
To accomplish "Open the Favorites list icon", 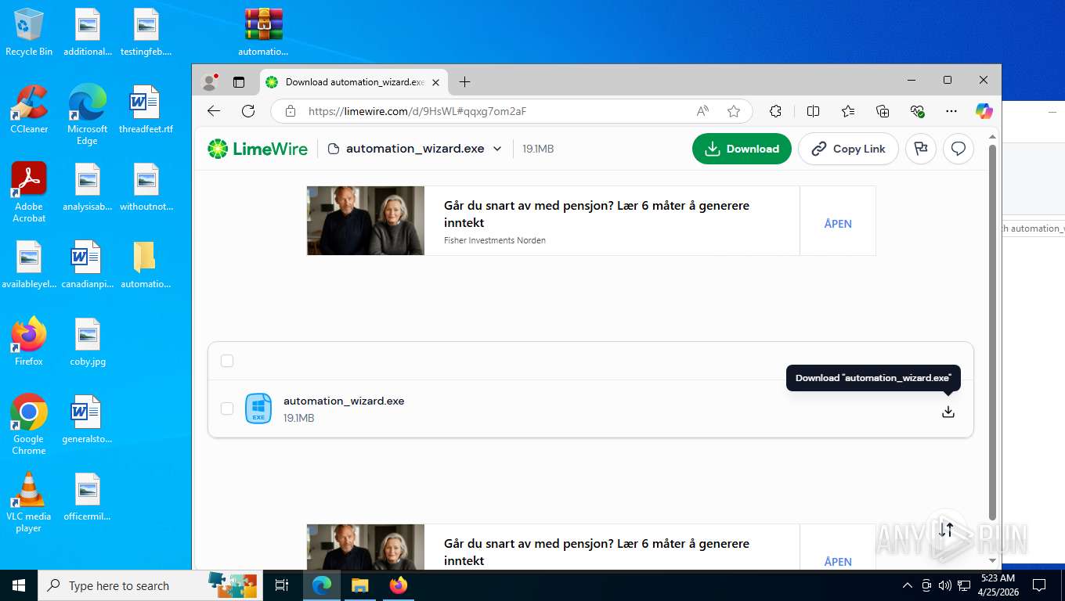I will 848,111.
